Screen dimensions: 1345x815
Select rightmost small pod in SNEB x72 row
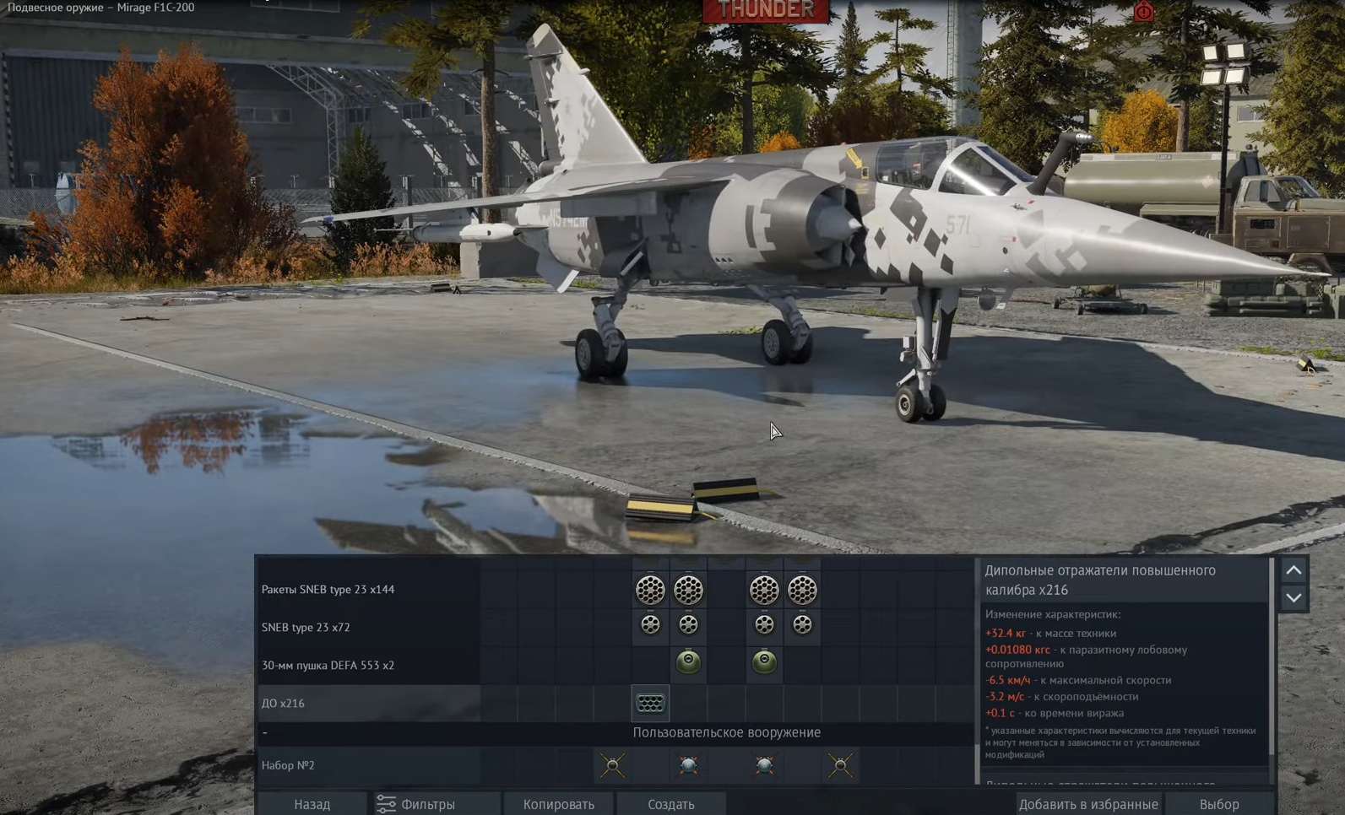802,625
